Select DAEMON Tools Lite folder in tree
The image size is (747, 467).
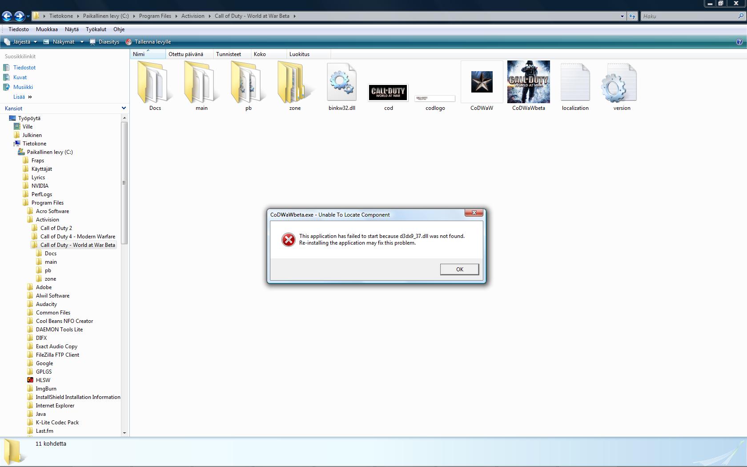pos(59,330)
